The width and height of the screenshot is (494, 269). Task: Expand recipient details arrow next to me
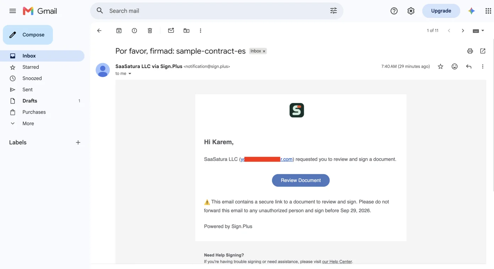(129, 74)
